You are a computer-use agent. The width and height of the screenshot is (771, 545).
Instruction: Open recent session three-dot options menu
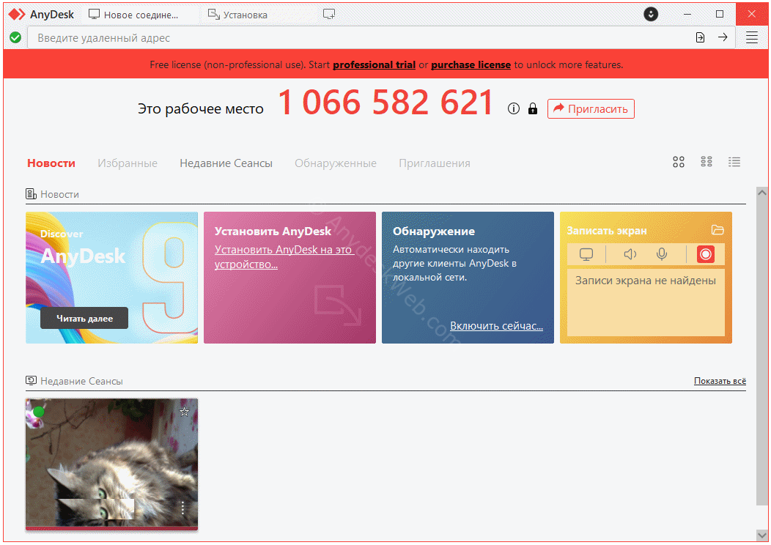[x=182, y=508]
